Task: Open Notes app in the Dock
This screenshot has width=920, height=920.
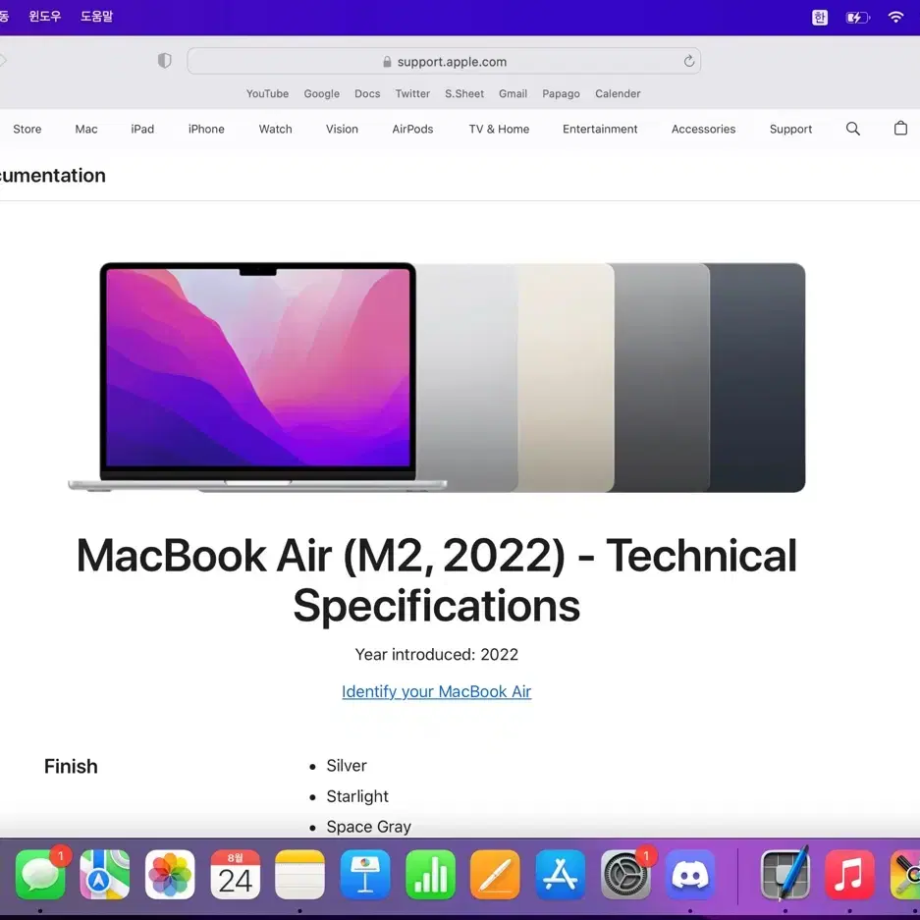Action: coord(299,874)
